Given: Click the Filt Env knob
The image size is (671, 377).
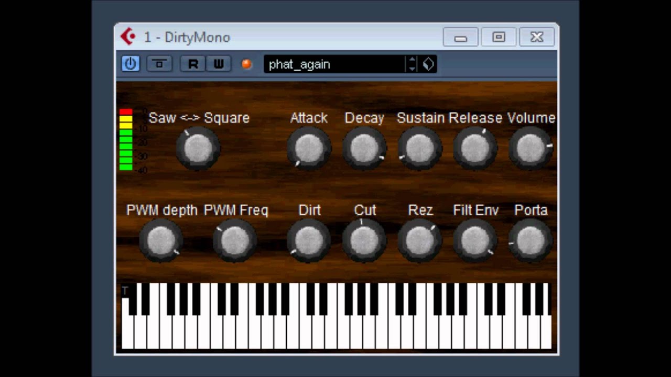Looking at the screenshot, I should click(x=475, y=241).
